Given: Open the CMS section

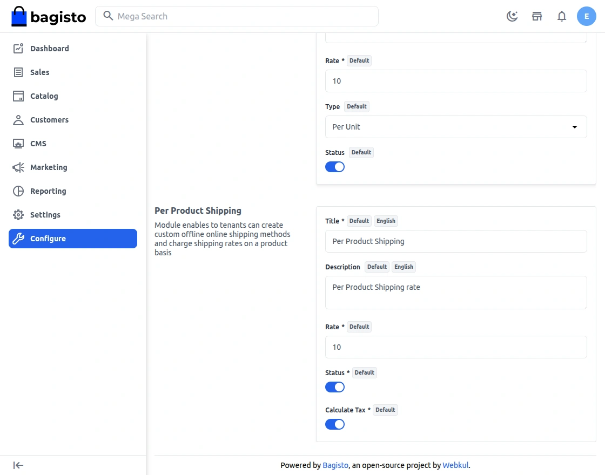Looking at the screenshot, I should point(37,144).
